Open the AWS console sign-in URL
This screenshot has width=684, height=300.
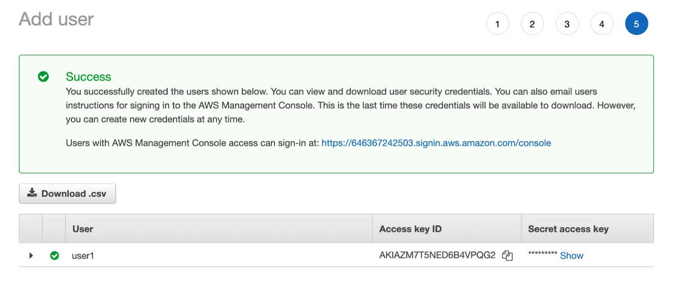(x=436, y=143)
